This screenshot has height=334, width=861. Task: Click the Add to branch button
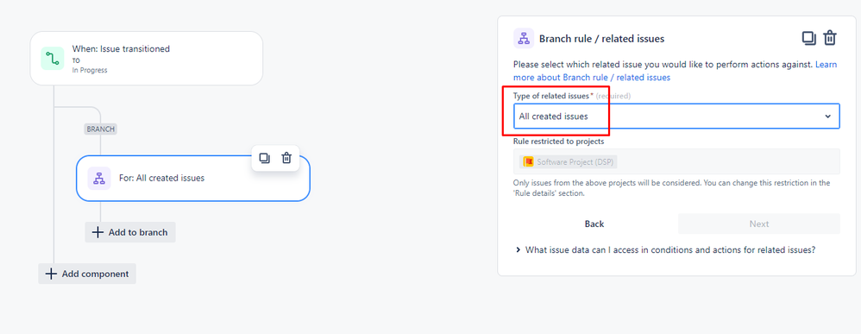(x=130, y=232)
